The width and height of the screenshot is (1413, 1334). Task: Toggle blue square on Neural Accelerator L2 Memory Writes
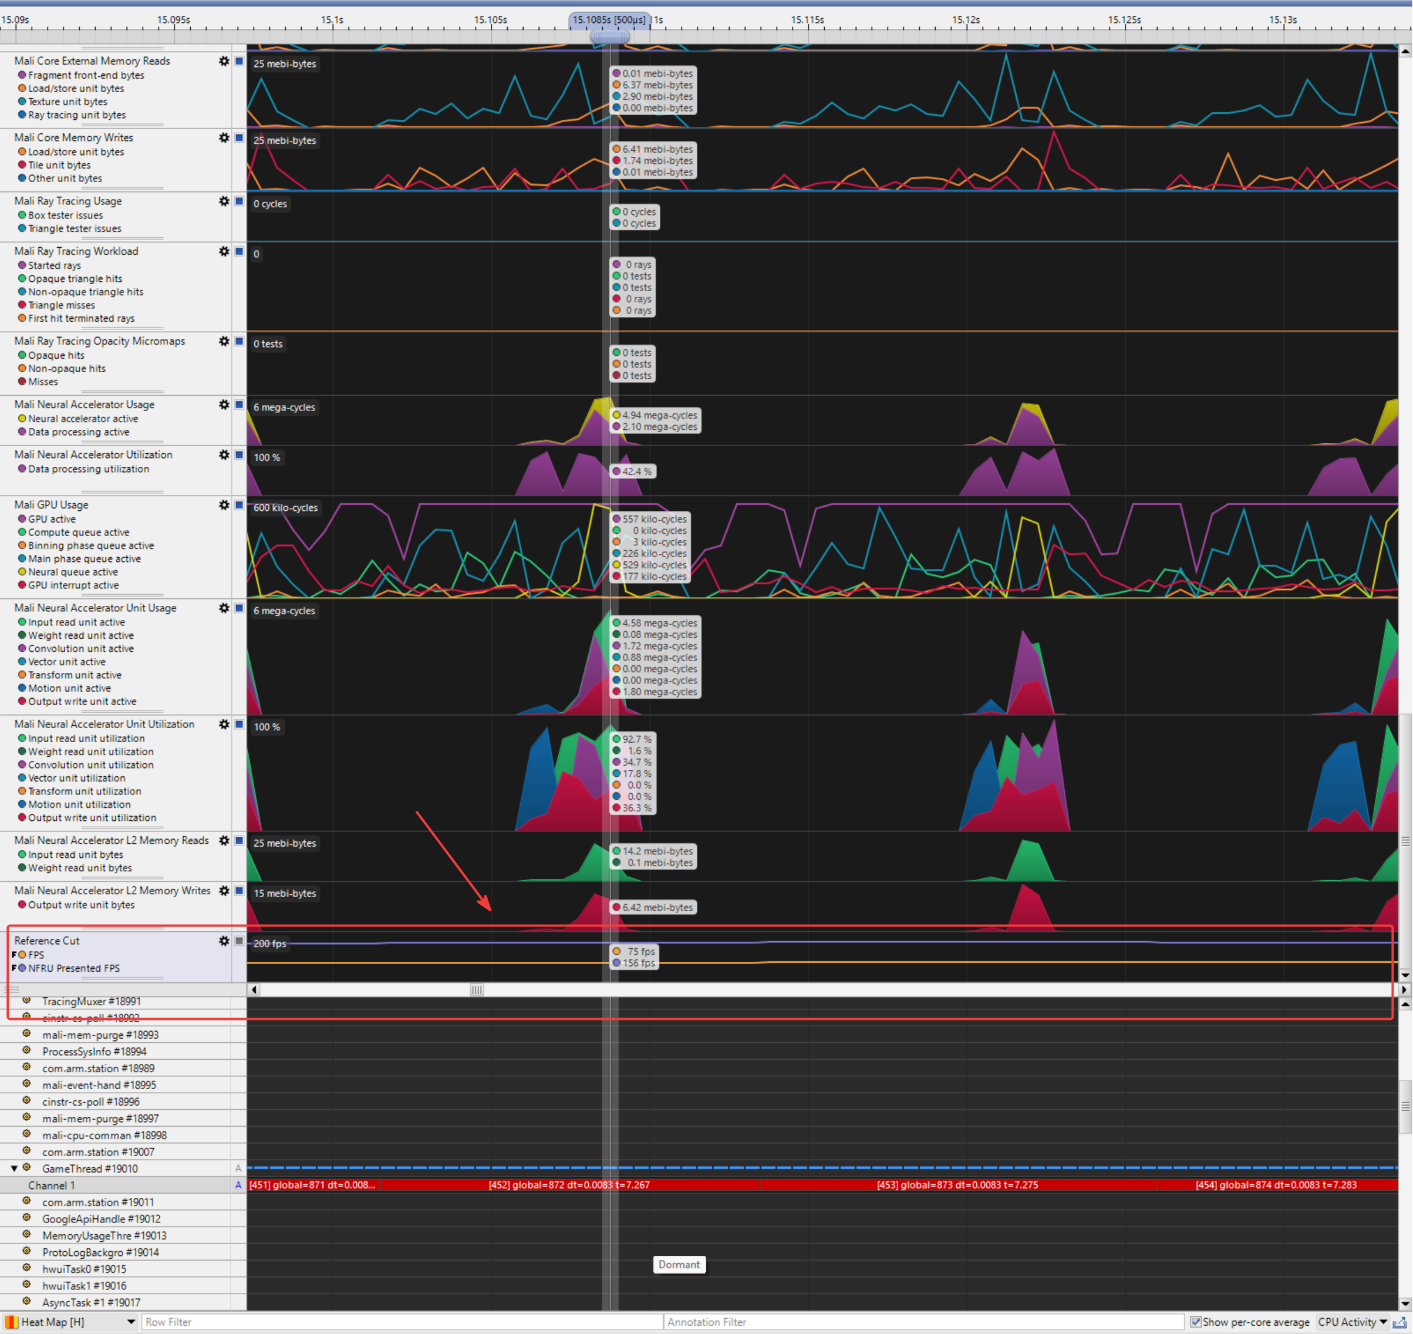click(x=240, y=891)
